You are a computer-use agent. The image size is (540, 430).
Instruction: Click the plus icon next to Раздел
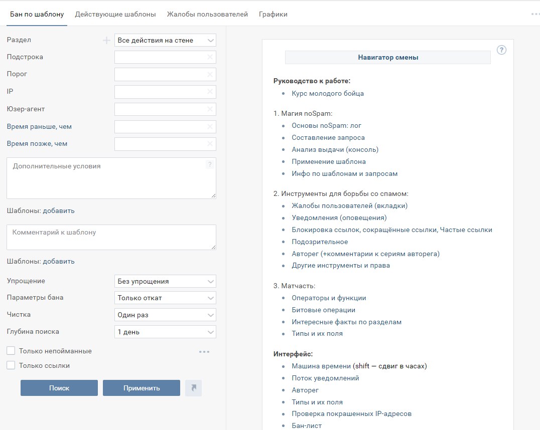click(106, 40)
